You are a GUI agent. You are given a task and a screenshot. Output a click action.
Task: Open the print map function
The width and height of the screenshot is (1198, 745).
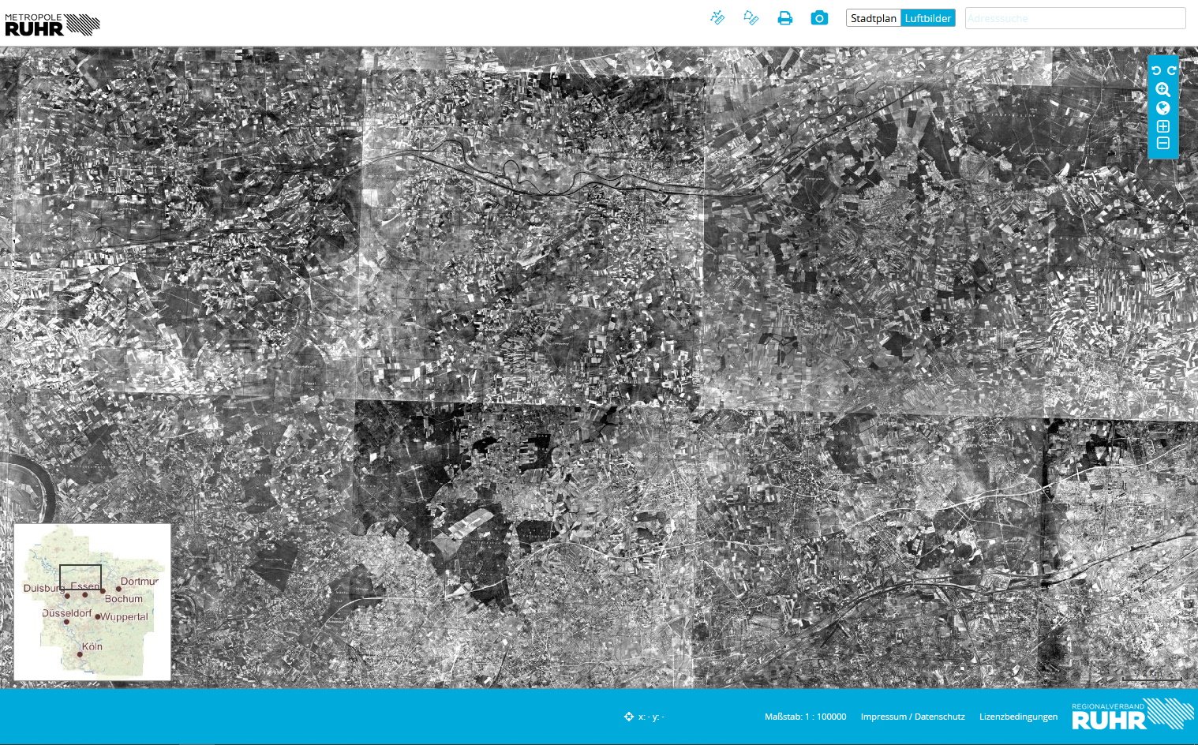785,17
